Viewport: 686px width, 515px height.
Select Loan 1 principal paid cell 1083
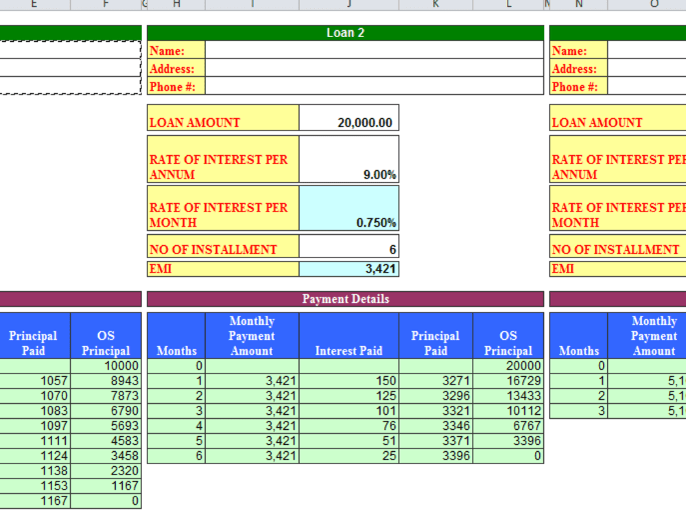[35, 411]
